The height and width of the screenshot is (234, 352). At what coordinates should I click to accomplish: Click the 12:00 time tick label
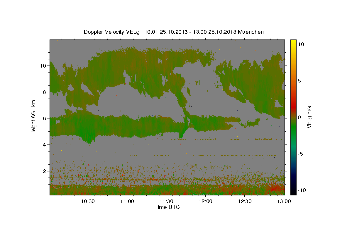[205, 201]
